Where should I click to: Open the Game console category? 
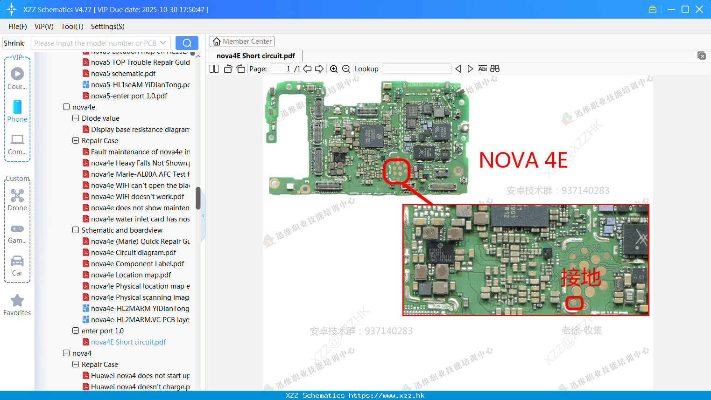pyautogui.click(x=17, y=234)
